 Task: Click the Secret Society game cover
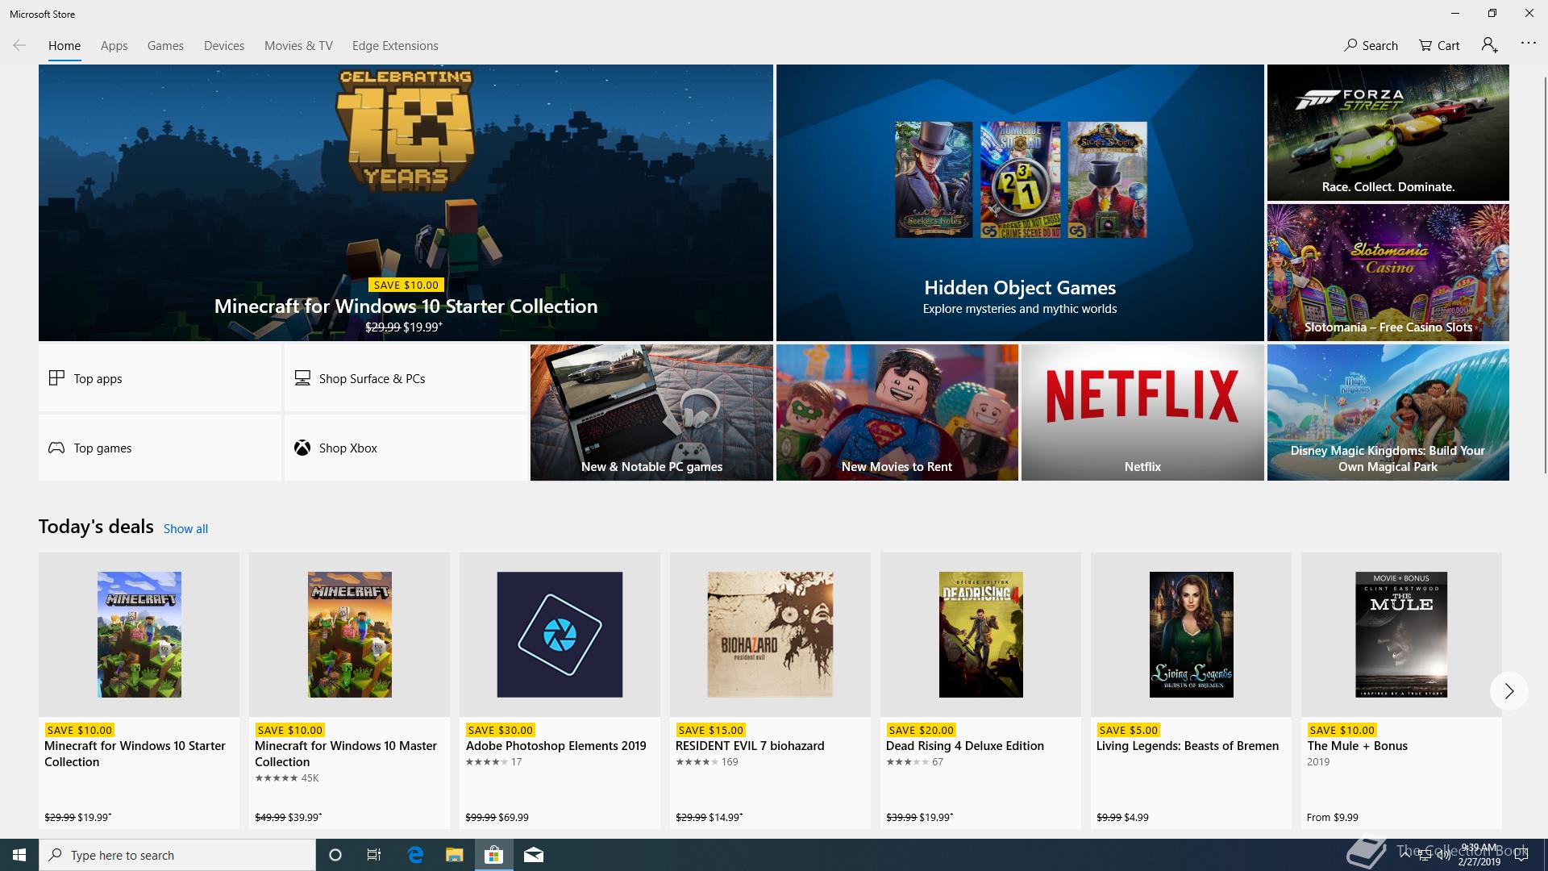click(x=1107, y=180)
